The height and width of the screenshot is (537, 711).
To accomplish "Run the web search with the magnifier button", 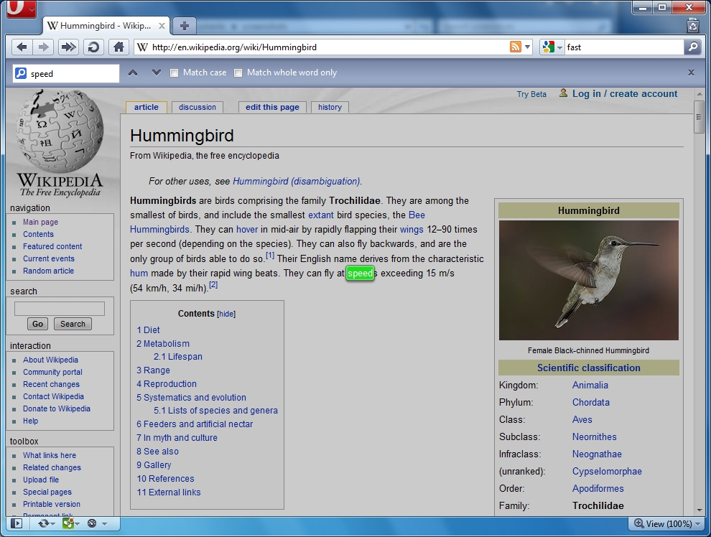I will click(x=692, y=47).
